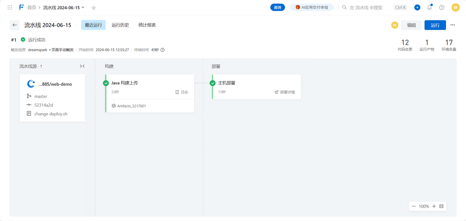Screen dimensions: 466x221
Task: Click the 邀请 invite button
Action: (278, 8)
